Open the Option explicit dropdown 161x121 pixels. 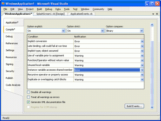63,31
